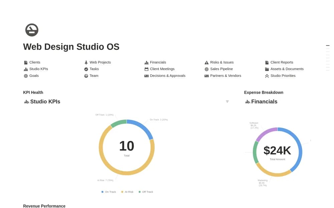This screenshot has height=208, width=334.
Task: Click the Web Design Studio OS title
Action: click(71, 47)
